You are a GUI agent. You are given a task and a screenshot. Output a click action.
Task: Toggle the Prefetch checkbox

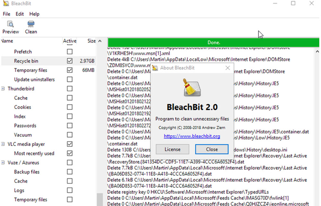click(70, 51)
